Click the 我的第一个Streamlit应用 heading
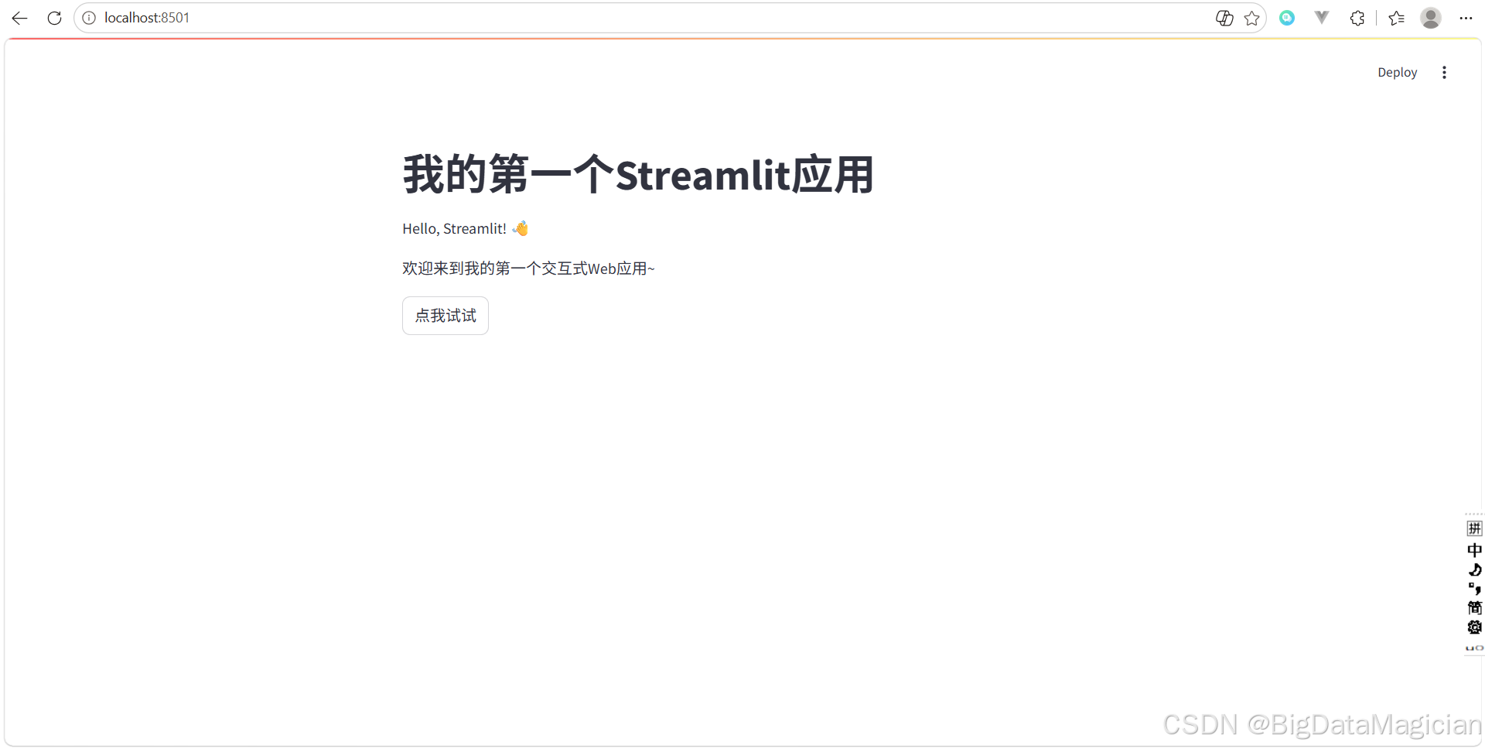Screen dimensions: 1485x749 tap(638, 175)
